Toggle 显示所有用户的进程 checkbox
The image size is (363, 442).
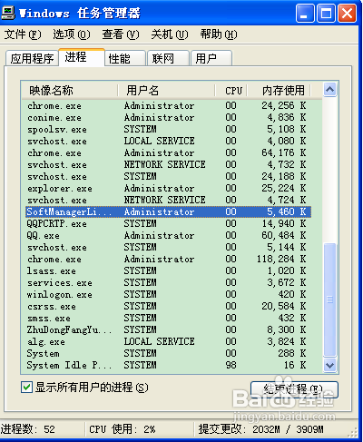pos(26,387)
